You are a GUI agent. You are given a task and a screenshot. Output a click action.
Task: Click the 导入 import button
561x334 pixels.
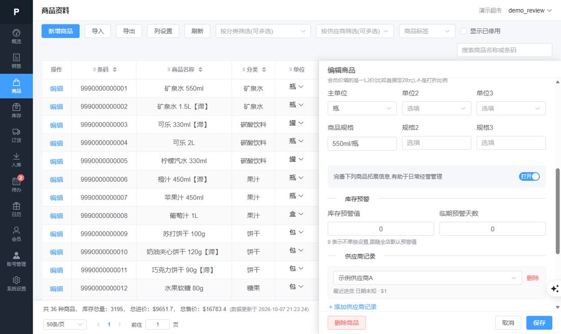(x=98, y=31)
